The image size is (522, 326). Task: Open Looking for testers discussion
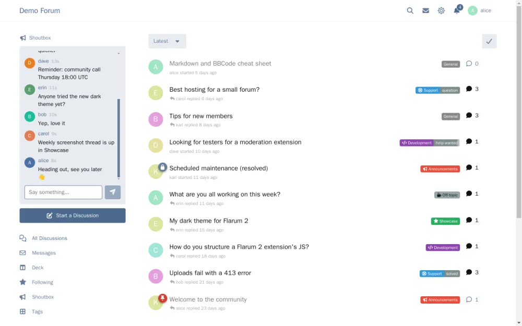click(235, 142)
